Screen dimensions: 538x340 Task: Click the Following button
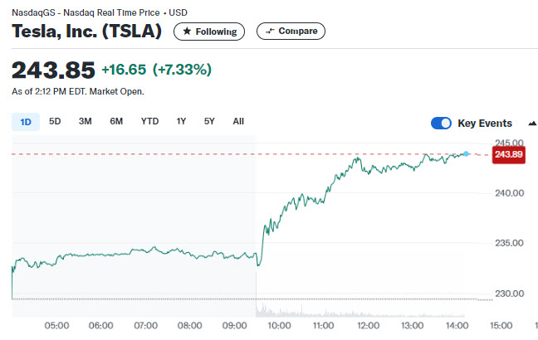click(209, 32)
